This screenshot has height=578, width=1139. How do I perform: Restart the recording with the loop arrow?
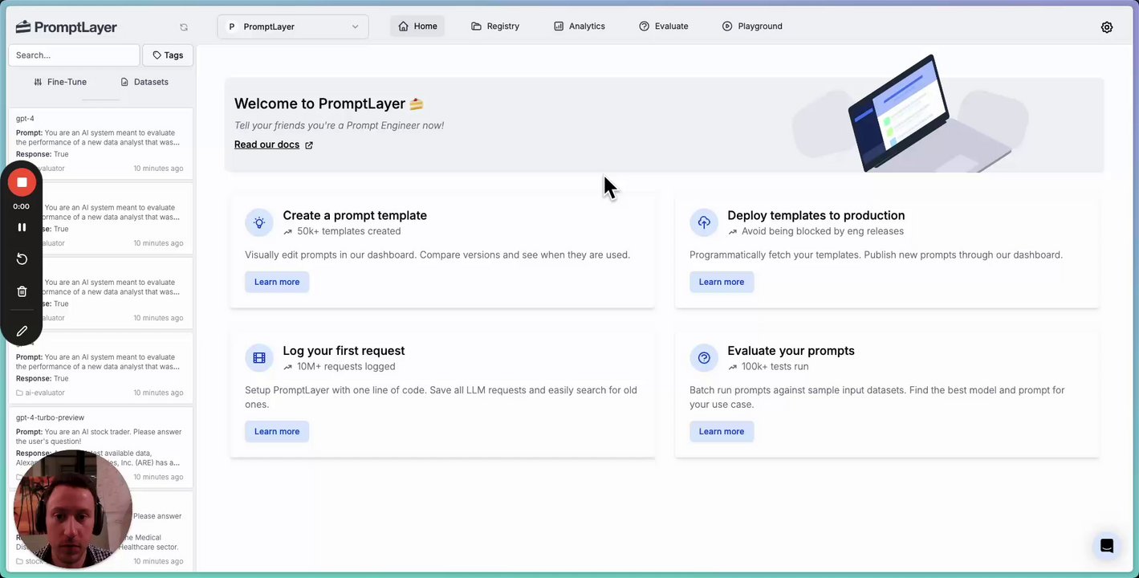point(22,258)
